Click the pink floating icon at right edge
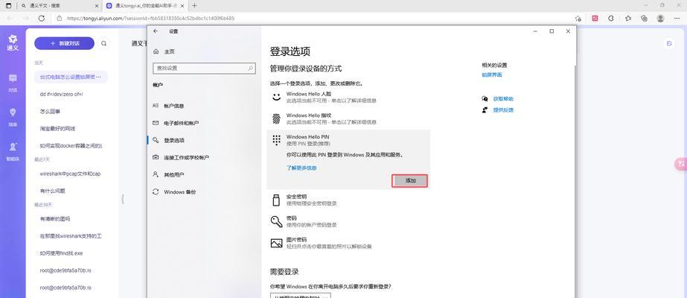Screen dimensions: 687x298 click(x=681, y=163)
